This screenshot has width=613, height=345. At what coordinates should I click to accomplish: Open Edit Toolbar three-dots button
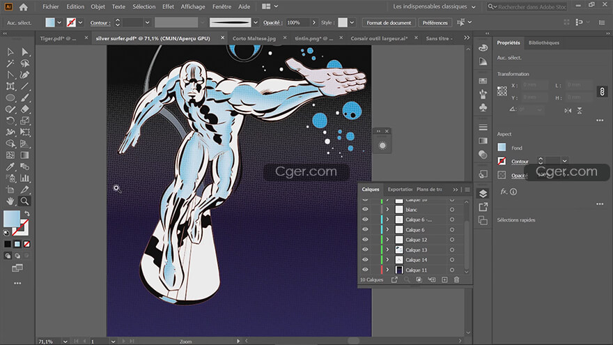pyautogui.click(x=17, y=283)
